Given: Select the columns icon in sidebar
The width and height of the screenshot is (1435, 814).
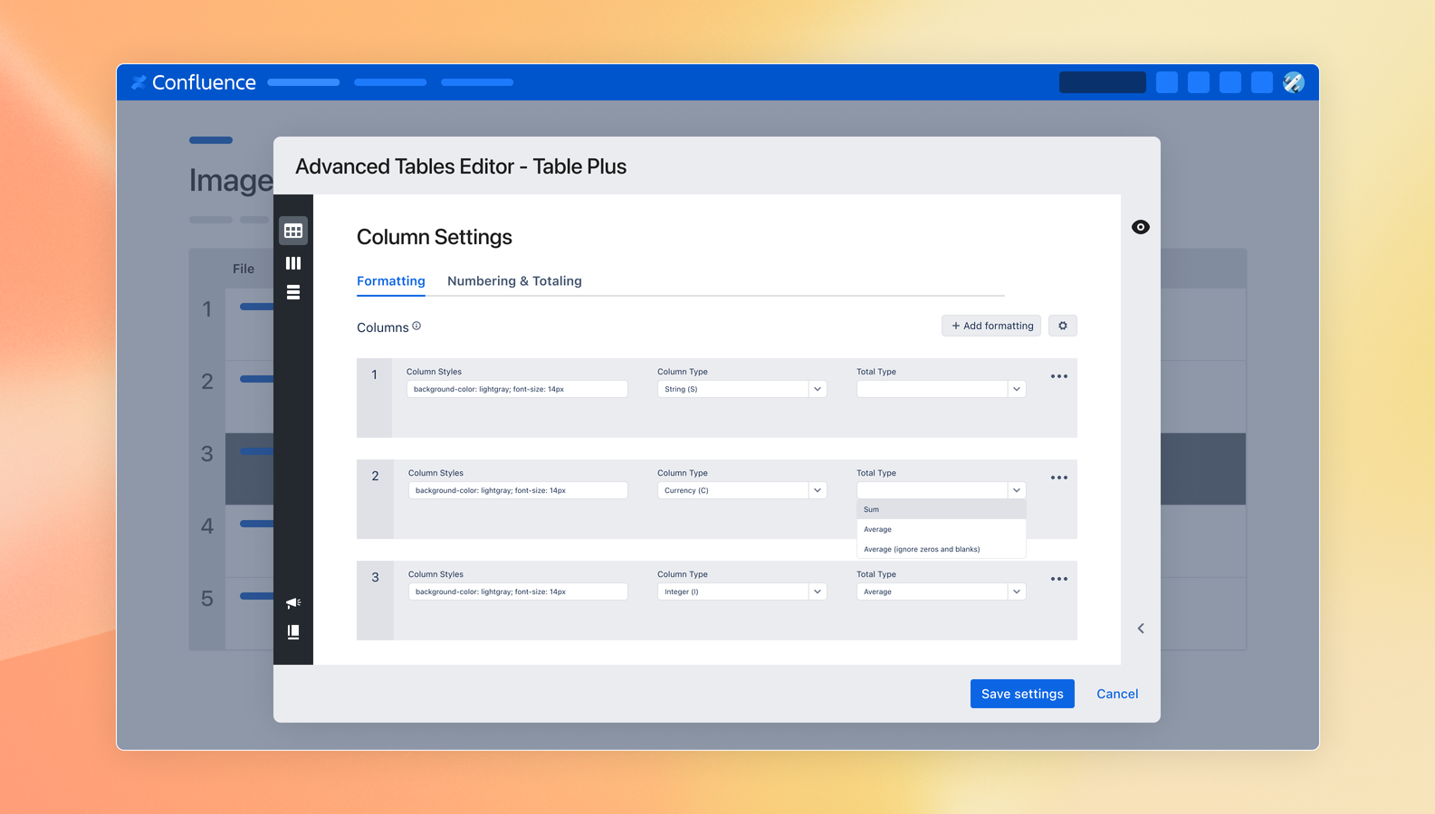Looking at the screenshot, I should pyautogui.click(x=293, y=263).
